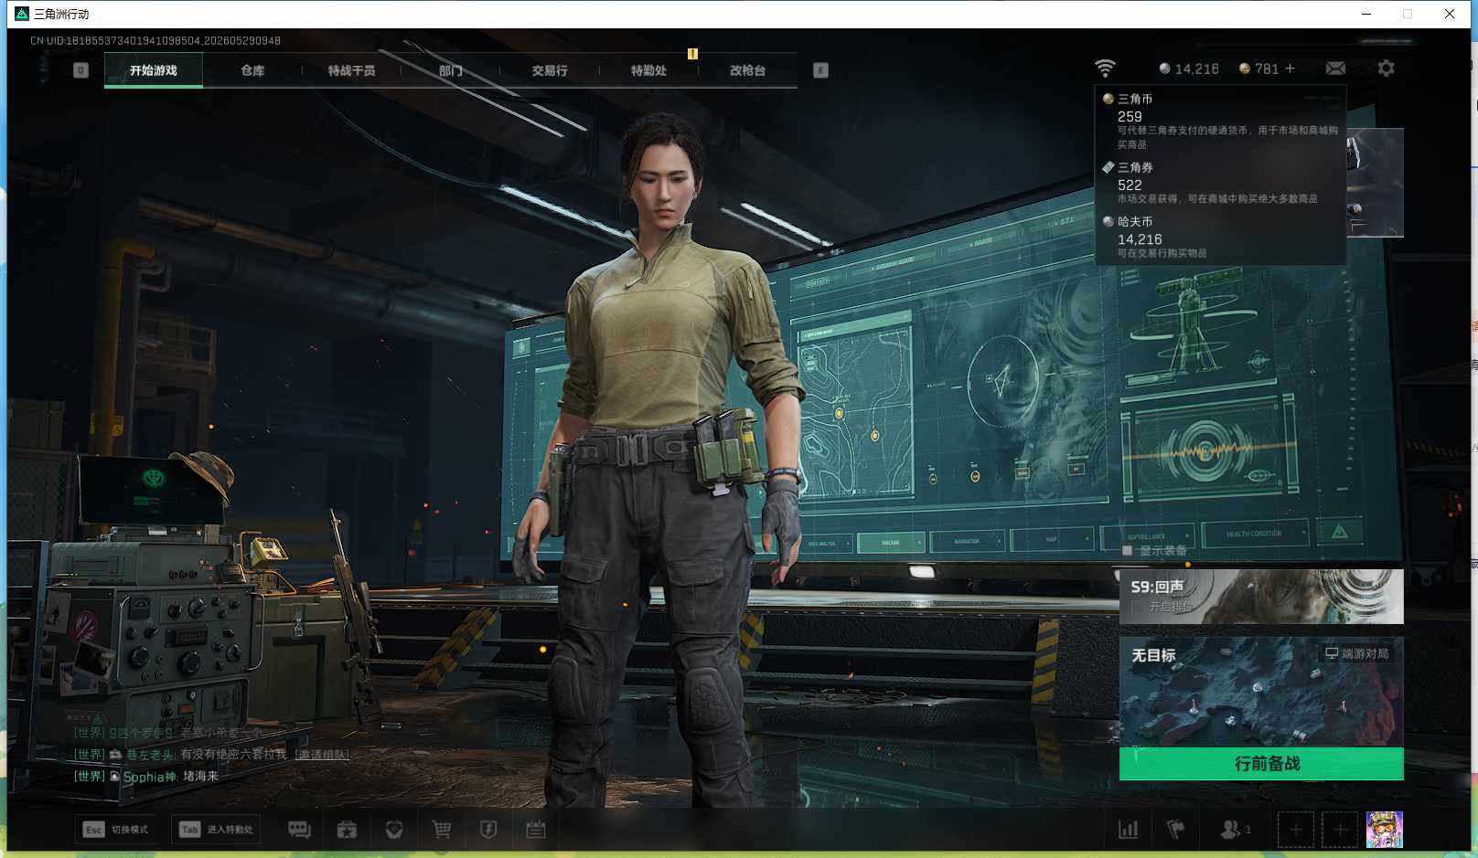Switch to the 特勤处 tab
The height and width of the screenshot is (858, 1478).
click(648, 70)
